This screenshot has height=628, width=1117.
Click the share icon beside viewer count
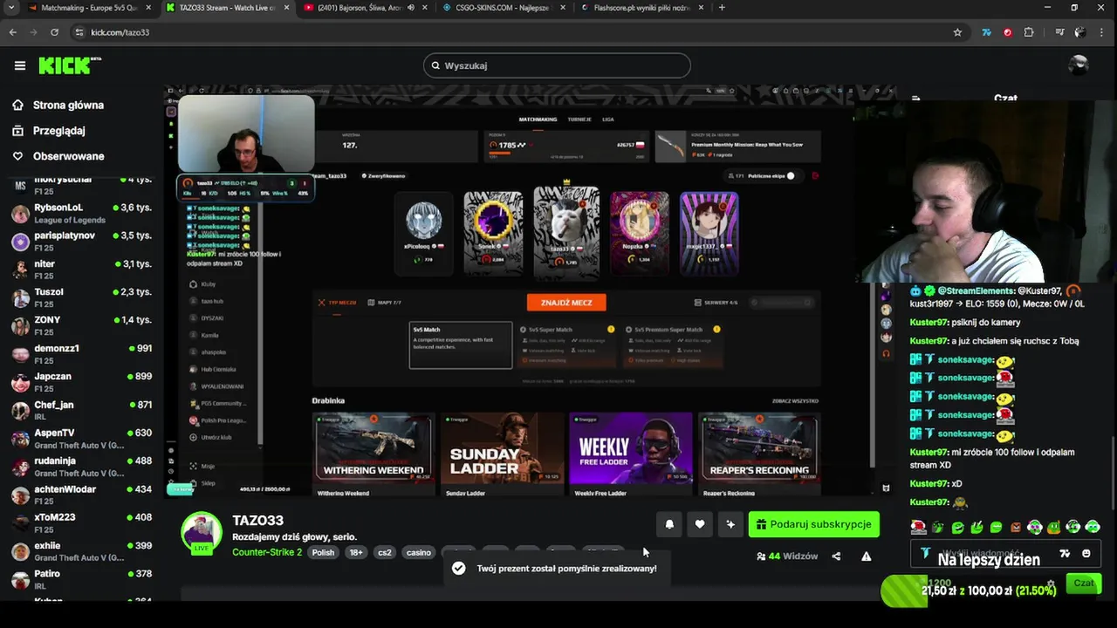pos(836,556)
